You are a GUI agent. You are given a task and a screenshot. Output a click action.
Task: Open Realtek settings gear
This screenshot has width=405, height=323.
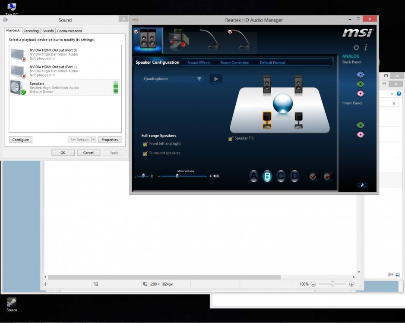tap(356, 47)
